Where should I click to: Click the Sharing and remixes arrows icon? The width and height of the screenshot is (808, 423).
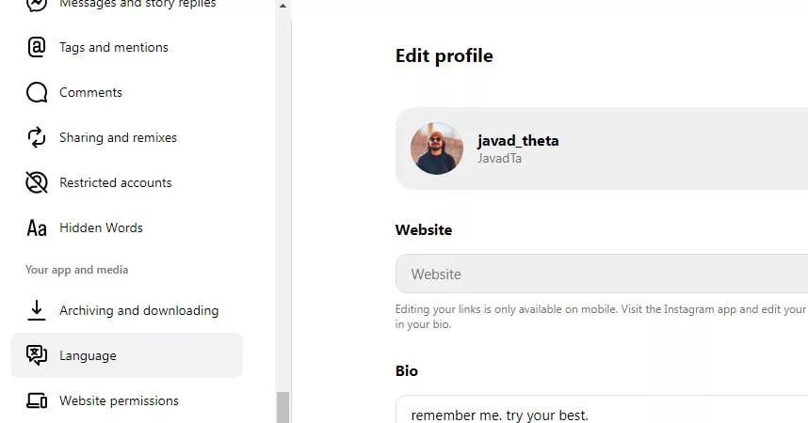(x=37, y=138)
